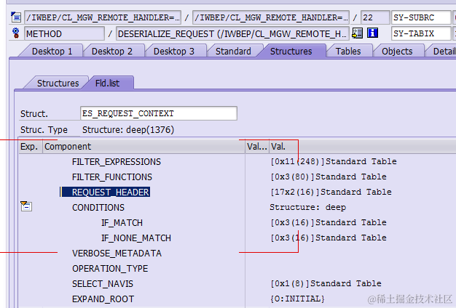
Task: Select the top-level Structures tab
Action: (291, 52)
